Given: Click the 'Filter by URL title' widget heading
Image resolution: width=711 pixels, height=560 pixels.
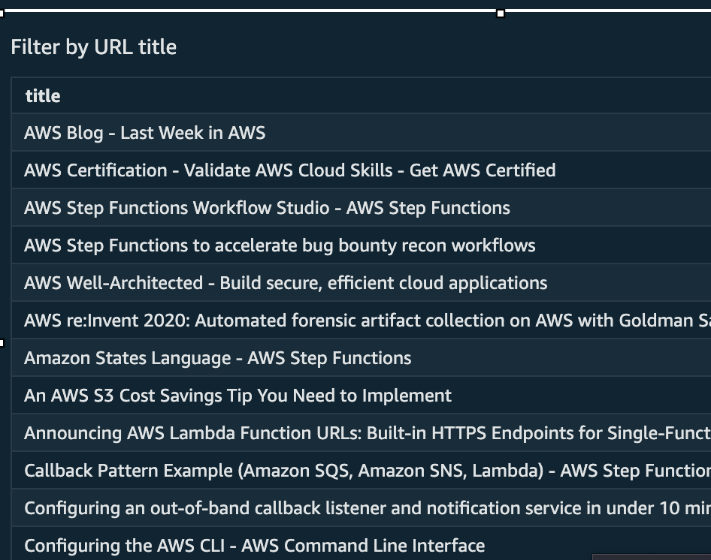Looking at the screenshot, I should click(93, 47).
